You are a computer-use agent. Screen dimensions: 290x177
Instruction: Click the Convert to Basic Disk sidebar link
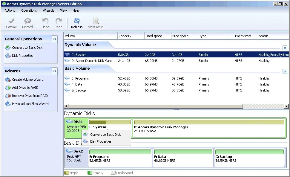(27, 48)
